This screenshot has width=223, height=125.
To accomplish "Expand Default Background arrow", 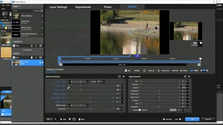I will 43,35.
